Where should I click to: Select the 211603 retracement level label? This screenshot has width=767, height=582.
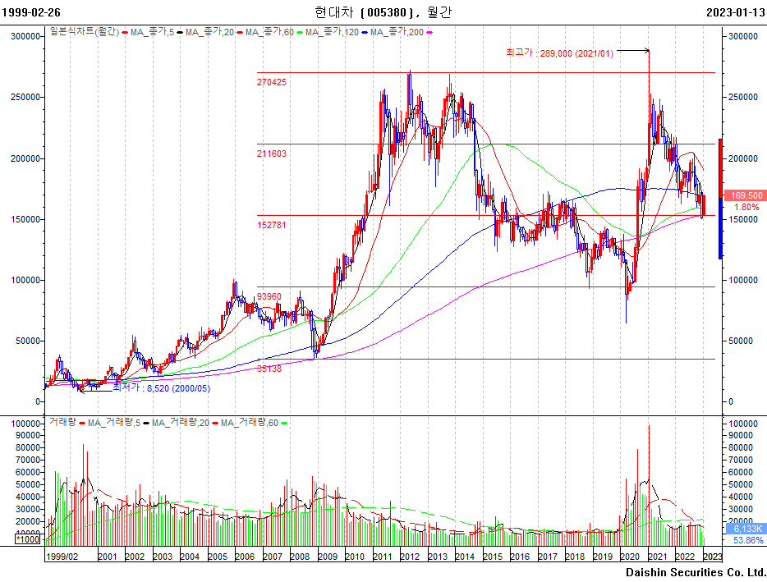pos(272,154)
